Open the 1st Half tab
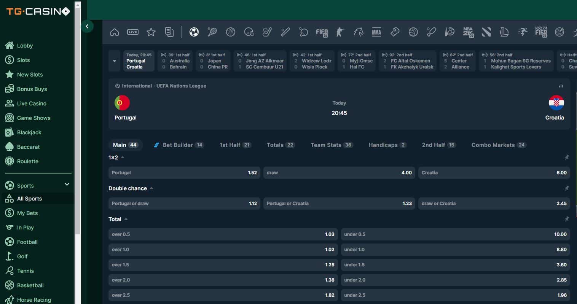Screen dimensions: 577x304 [x=235, y=145]
